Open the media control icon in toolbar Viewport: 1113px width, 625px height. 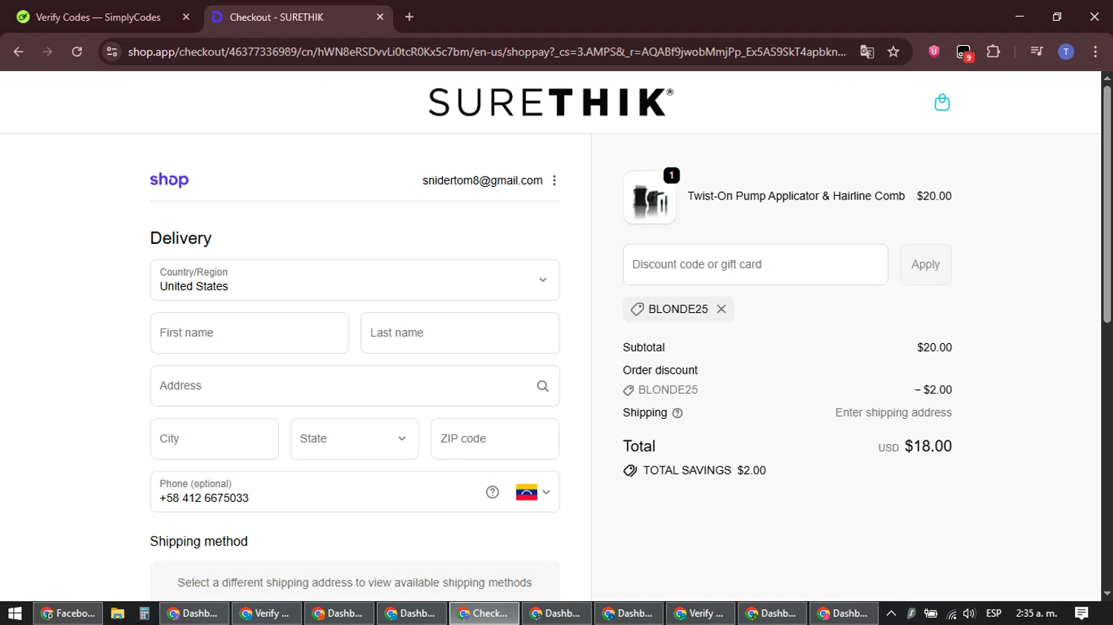pyautogui.click(x=1037, y=52)
